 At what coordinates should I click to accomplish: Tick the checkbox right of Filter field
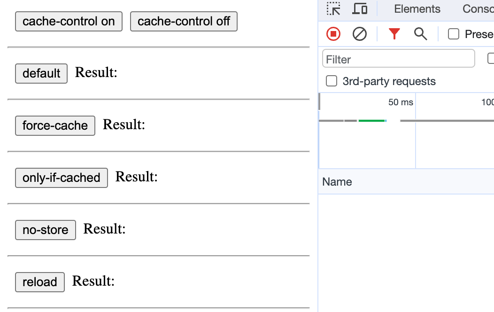(491, 58)
